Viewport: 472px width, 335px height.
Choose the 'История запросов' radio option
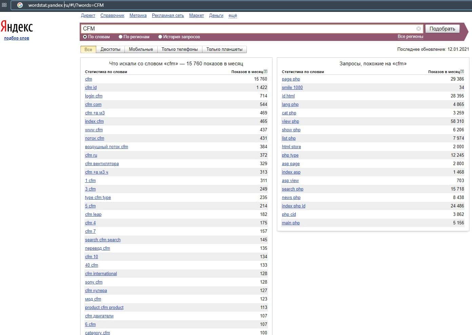pyautogui.click(x=160, y=37)
